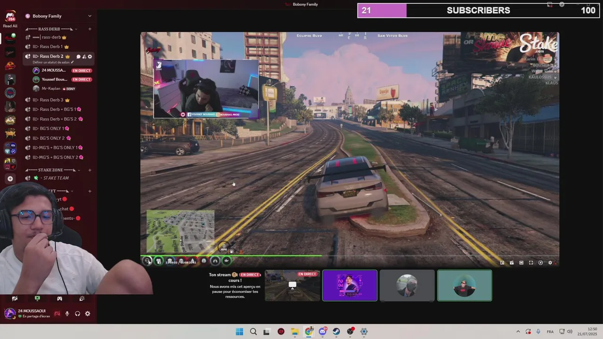Open the FRA language input switcher
Viewport: 603px width, 339px height.
(550, 331)
